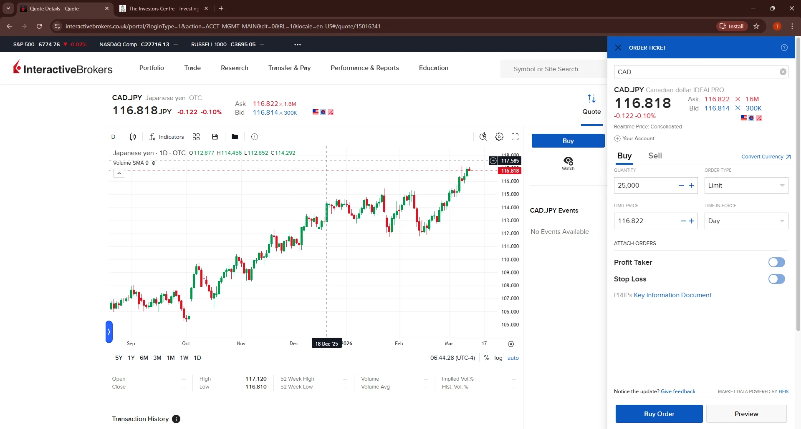Open the Time-in-Force Day dropdown
Screen dimensions: 801x429
[x=746, y=221]
